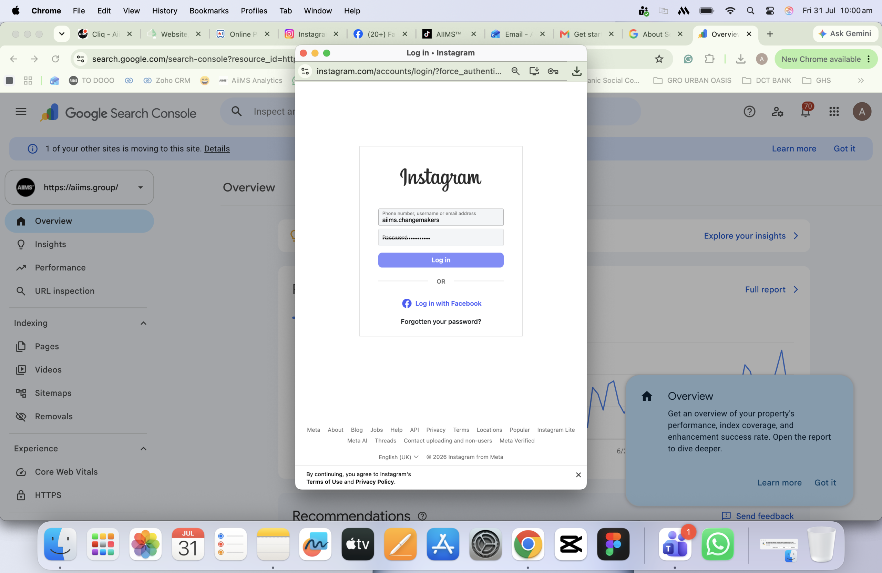Click the Google account avatar in Search Console
Viewport: 882px width, 573px height.
[862, 112]
